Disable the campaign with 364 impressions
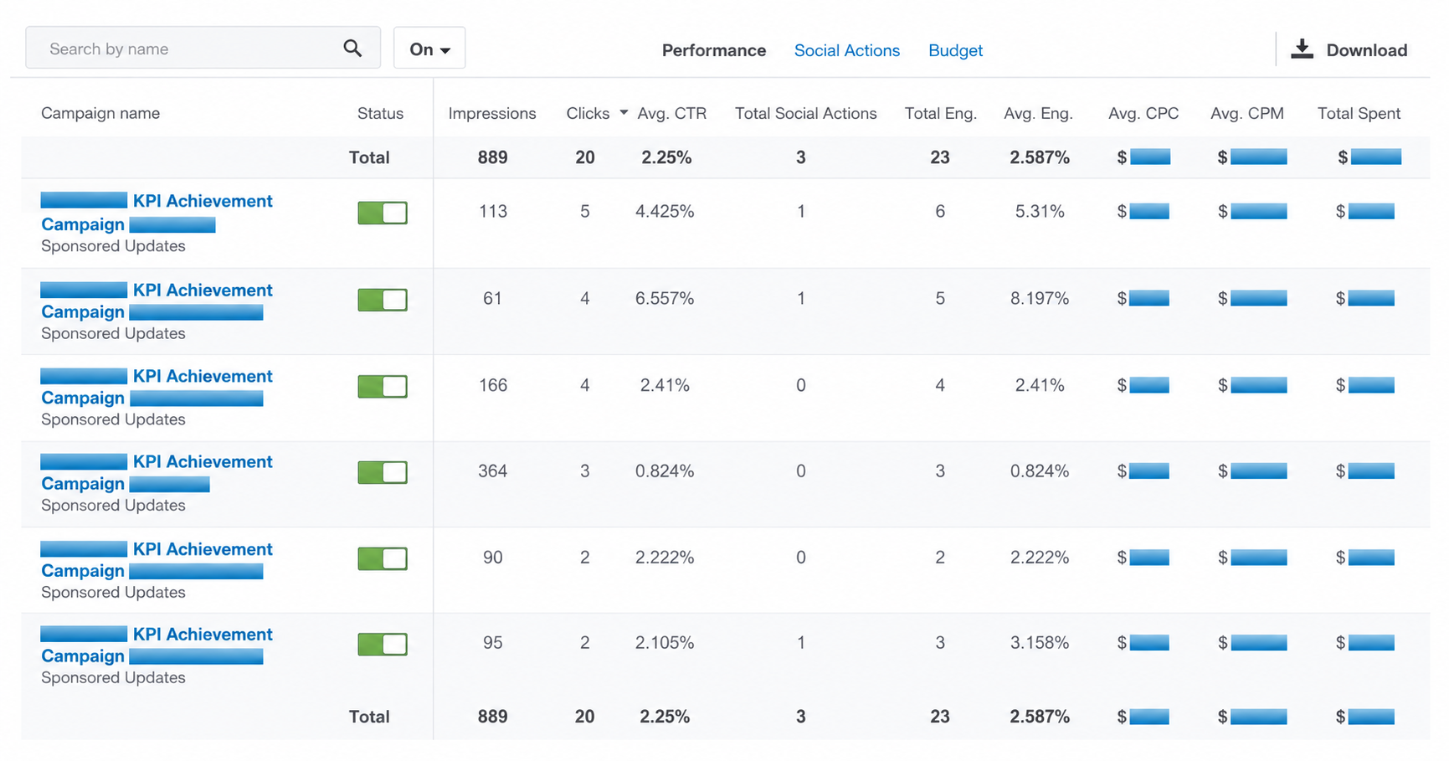This screenshot has height=761, width=1449. (x=383, y=472)
